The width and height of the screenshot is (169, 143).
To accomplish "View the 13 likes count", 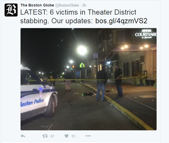I will [x=73, y=136].
